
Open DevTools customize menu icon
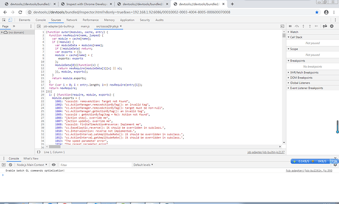pyautogui.click(x=336, y=20)
